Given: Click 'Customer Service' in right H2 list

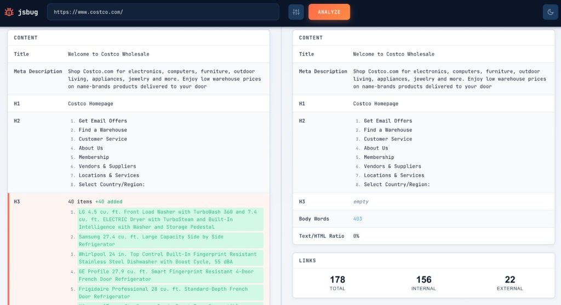Looking at the screenshot, I should (x=388, y=139).
